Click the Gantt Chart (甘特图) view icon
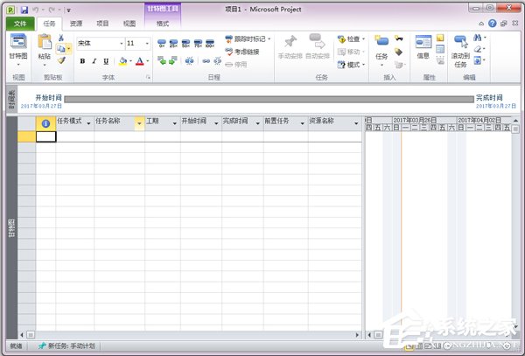This screenshot has height=356, width=525. 17,45
